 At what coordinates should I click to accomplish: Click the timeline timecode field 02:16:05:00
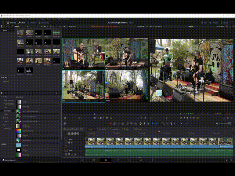(73, 134)
